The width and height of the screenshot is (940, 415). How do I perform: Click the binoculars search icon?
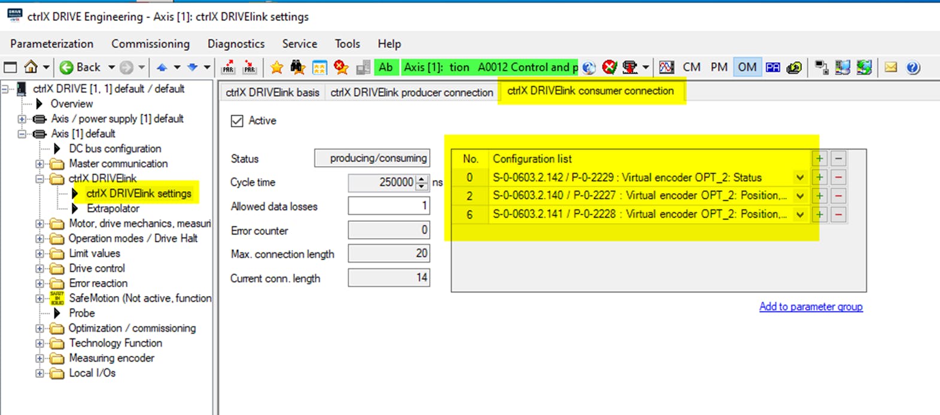(297, 67)
